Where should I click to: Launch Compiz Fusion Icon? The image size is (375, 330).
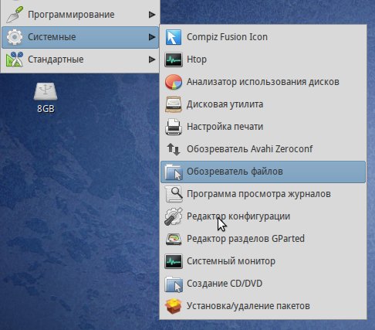tap(263, 37)
